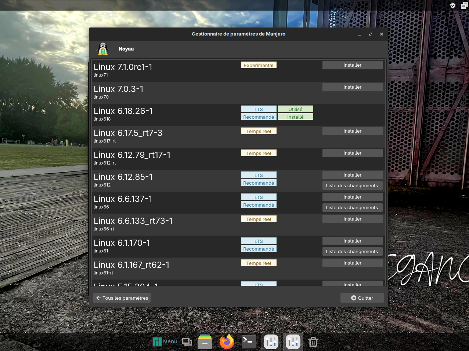The image size is (469, 351).
Task: Install kernel Linux 7.0.3-1
Action: coord(353,87)
